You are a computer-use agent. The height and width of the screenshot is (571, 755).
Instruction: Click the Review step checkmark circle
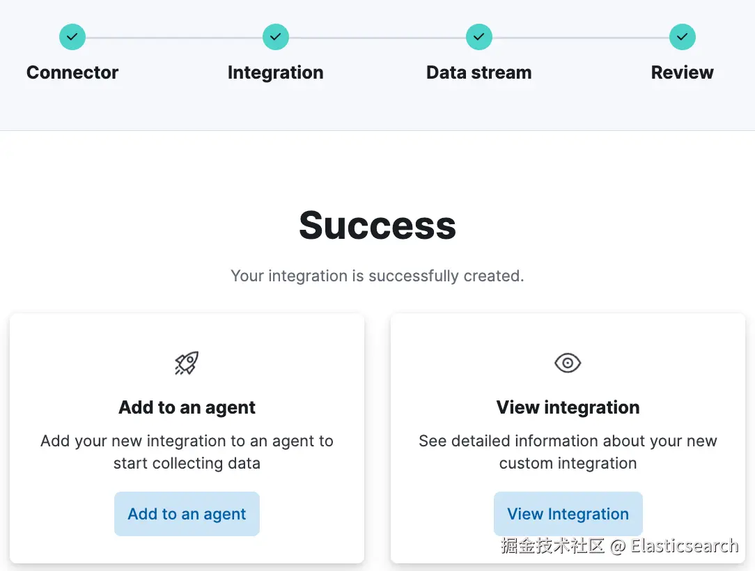683,37
